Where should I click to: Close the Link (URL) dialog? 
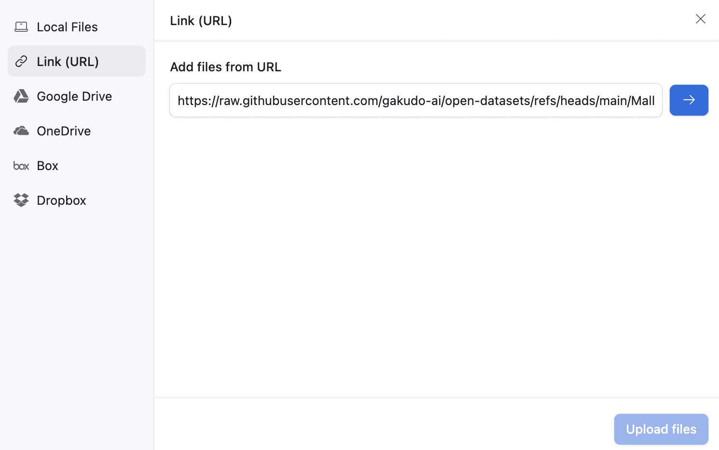point(701,19)
